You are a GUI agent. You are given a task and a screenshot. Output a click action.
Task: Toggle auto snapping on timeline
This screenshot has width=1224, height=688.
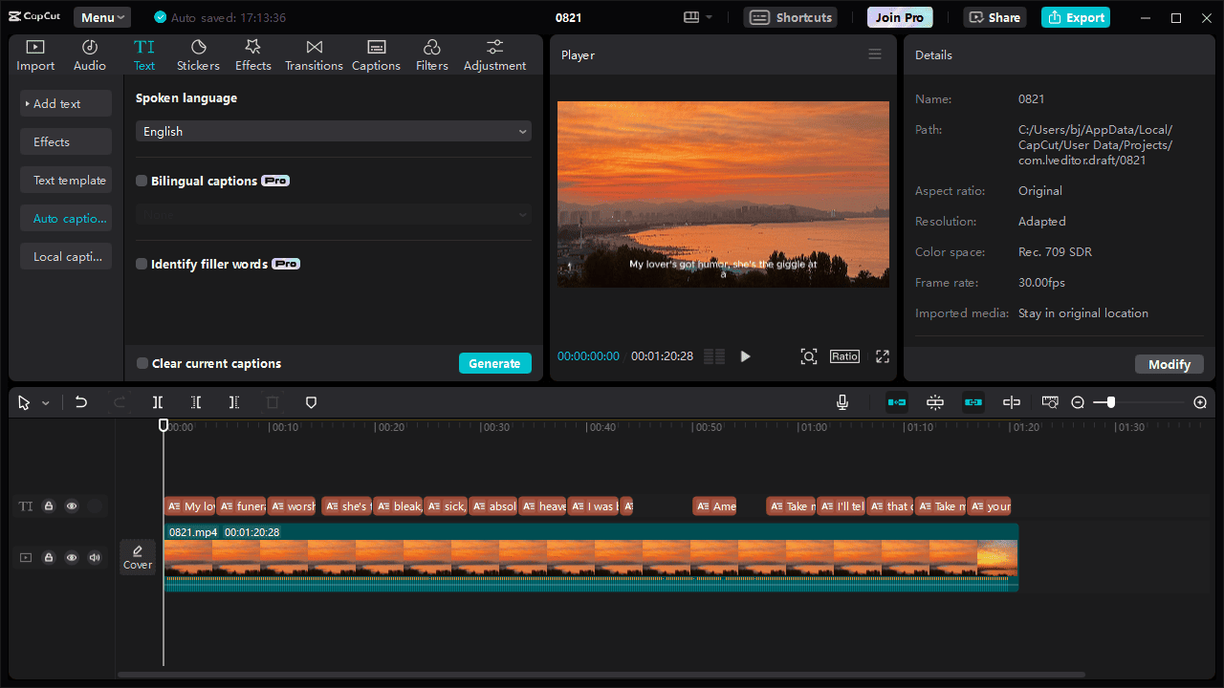click(x=935, y=402)
